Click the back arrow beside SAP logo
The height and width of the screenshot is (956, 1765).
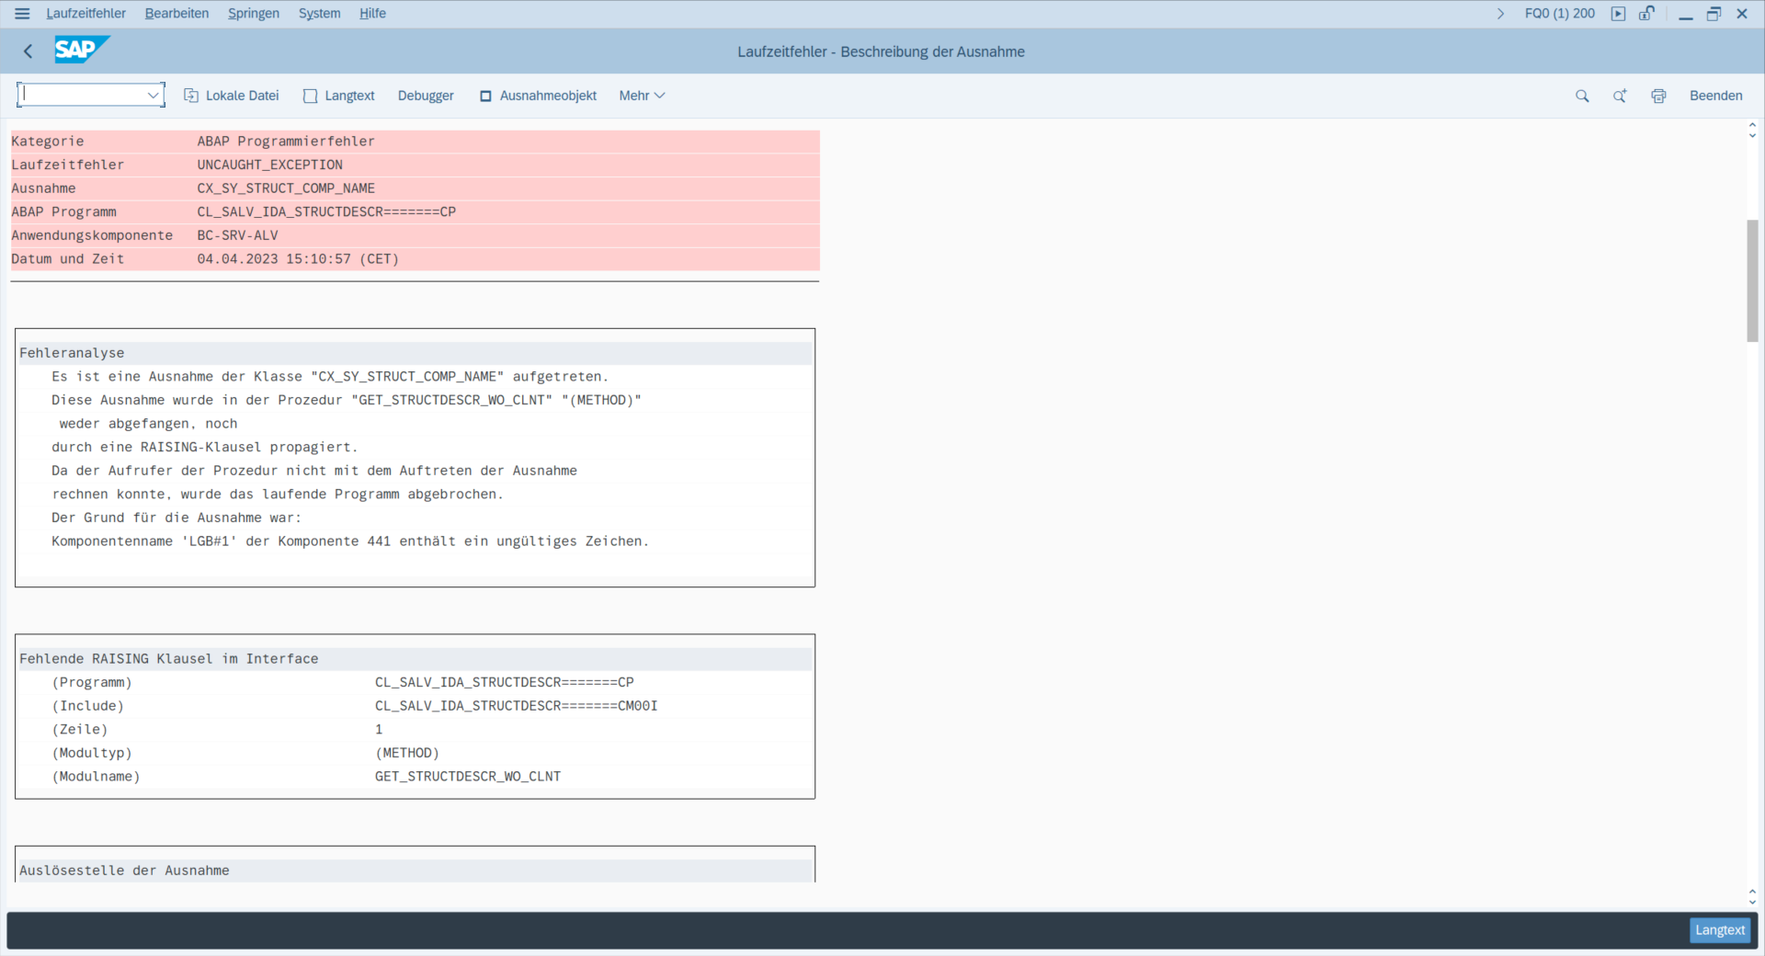click(x=28, y=51)
